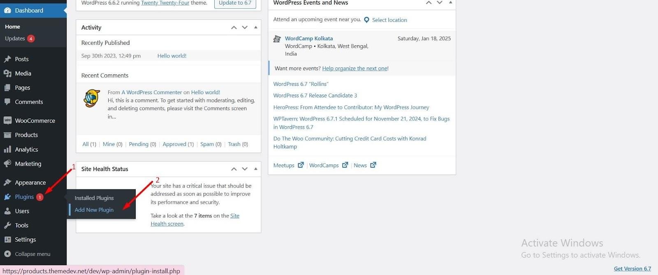Open Hello world! recently published post
The height and width of the screenshot is (275, 658).
point(172,56)
